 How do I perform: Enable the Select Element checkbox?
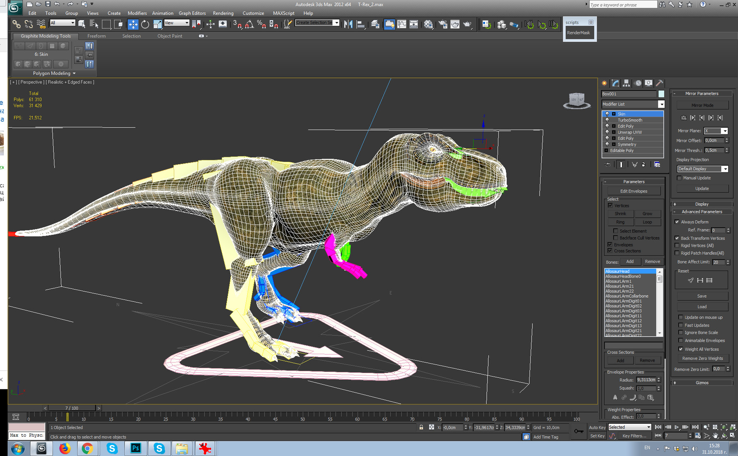(615, 231)
